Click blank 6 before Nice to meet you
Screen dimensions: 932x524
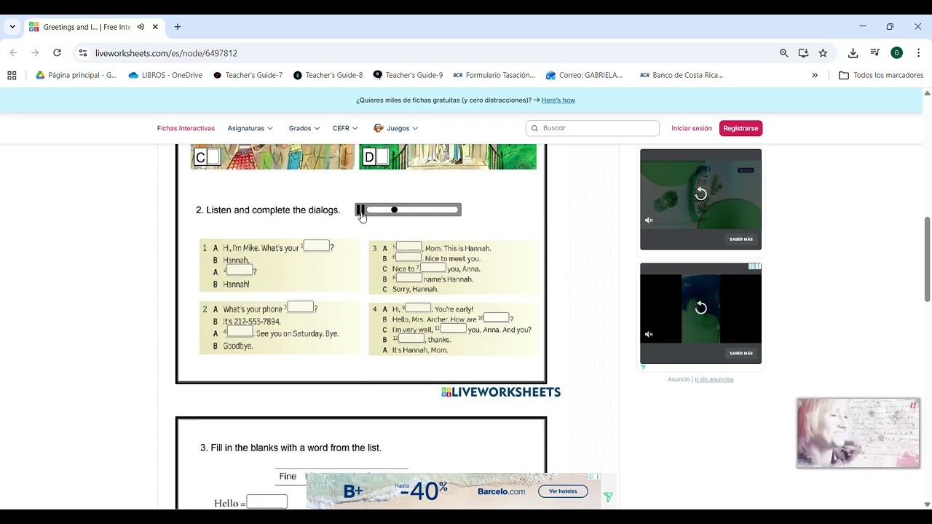point(408,257)
